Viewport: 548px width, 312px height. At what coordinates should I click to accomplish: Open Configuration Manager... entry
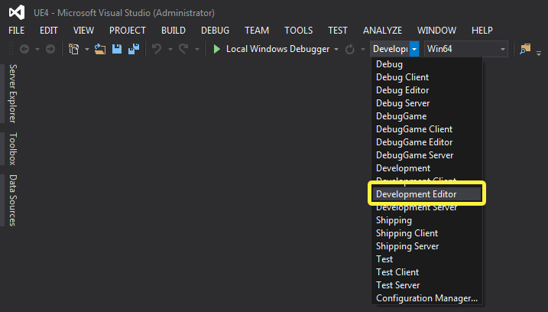(426, 298)
